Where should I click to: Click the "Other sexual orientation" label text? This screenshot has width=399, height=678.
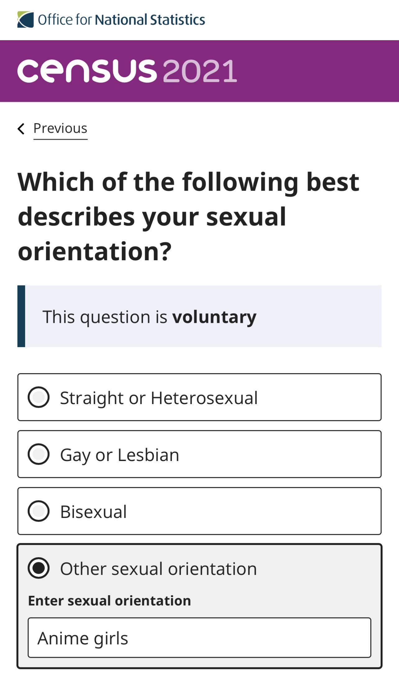tap(158, 569)
